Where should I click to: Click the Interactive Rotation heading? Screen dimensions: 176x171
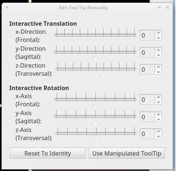[39, 88]
